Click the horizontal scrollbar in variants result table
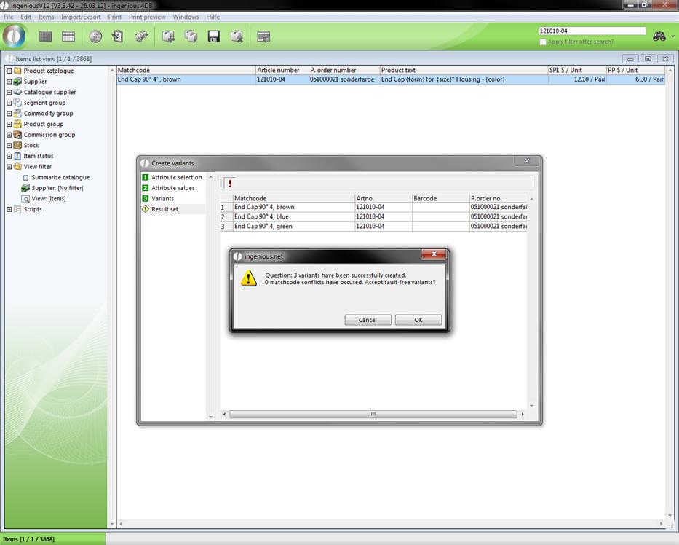This screenshot has width=679, height=545. pos(373,415)
